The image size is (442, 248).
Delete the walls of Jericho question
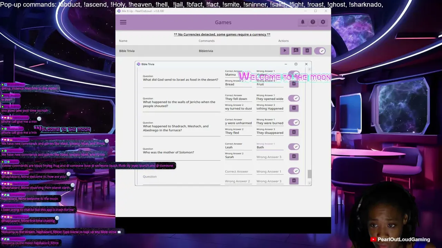coord(294,108)
